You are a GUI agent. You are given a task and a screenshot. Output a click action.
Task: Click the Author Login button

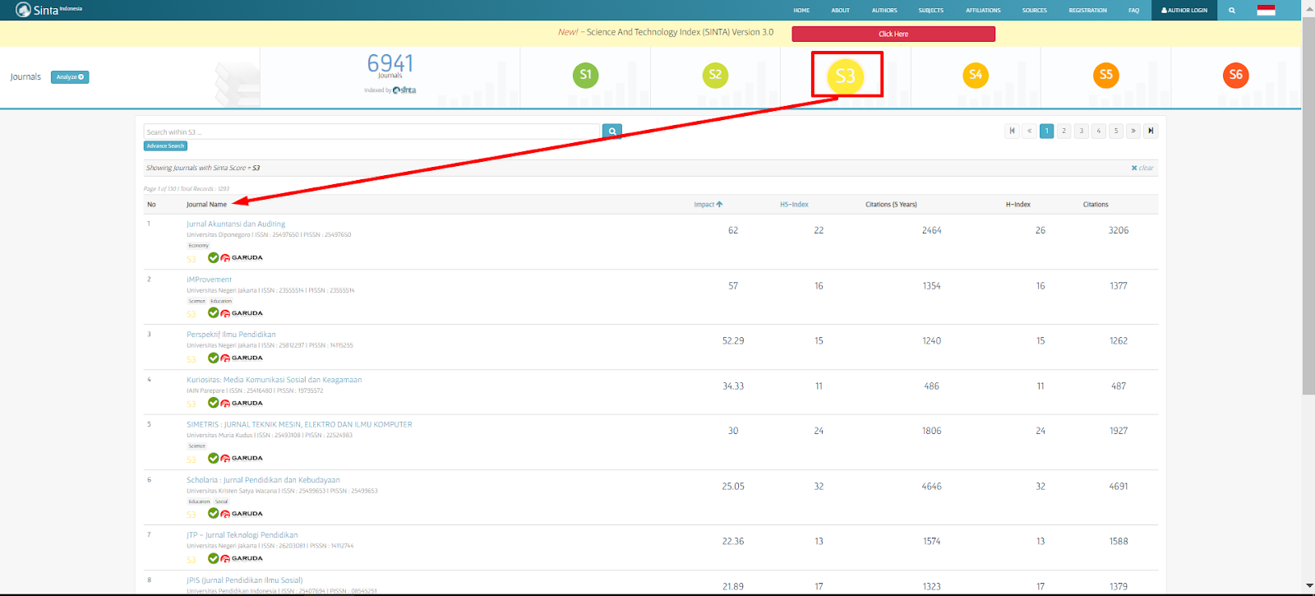coord(1184,11)
